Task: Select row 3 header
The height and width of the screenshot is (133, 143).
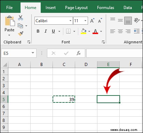Action: pyautogui.click(x=4, y=85)
